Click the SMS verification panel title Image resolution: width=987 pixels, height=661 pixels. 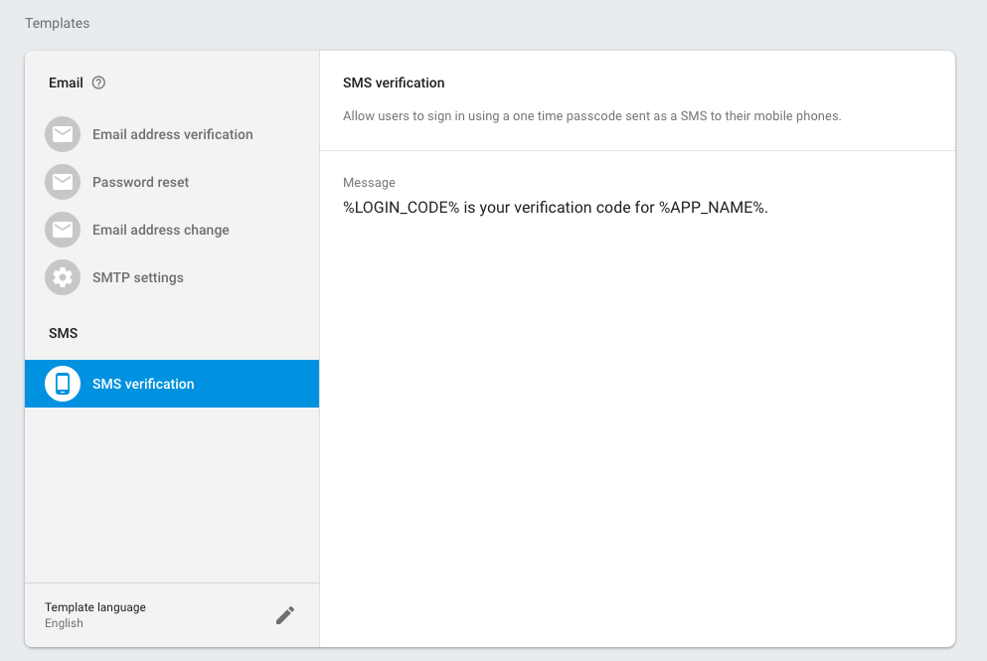click(392, 83)
